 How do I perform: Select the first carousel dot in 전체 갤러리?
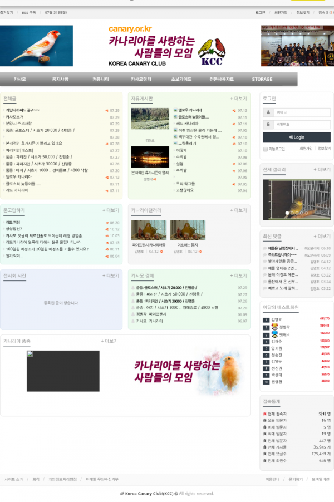click(x=287, y=213)
